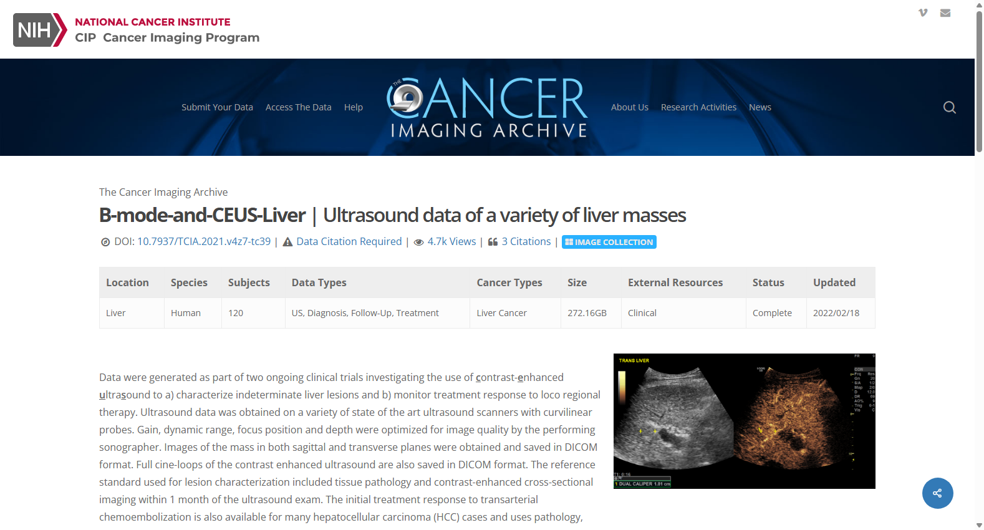Click CIP Cancer Imaging Program text
This screenshot has height=530, width=984.
167,37
